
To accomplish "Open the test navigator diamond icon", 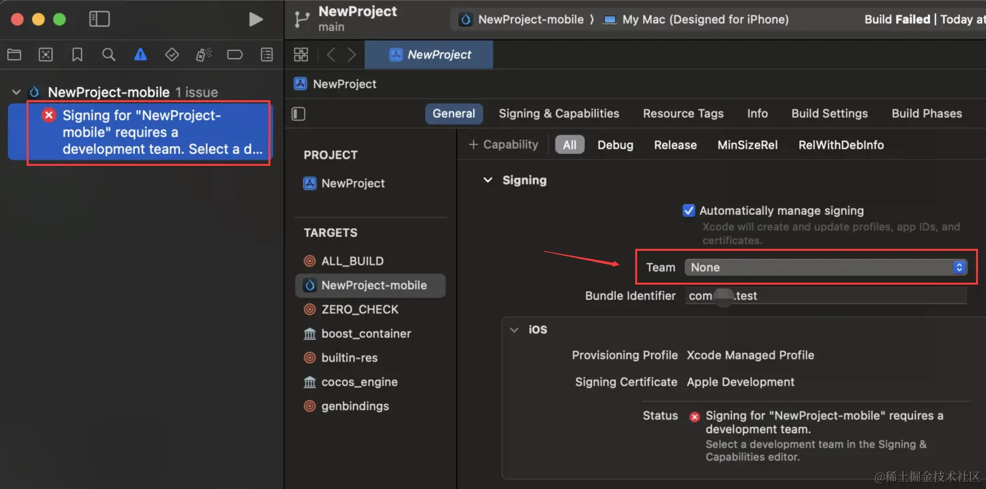I will 172,55.
